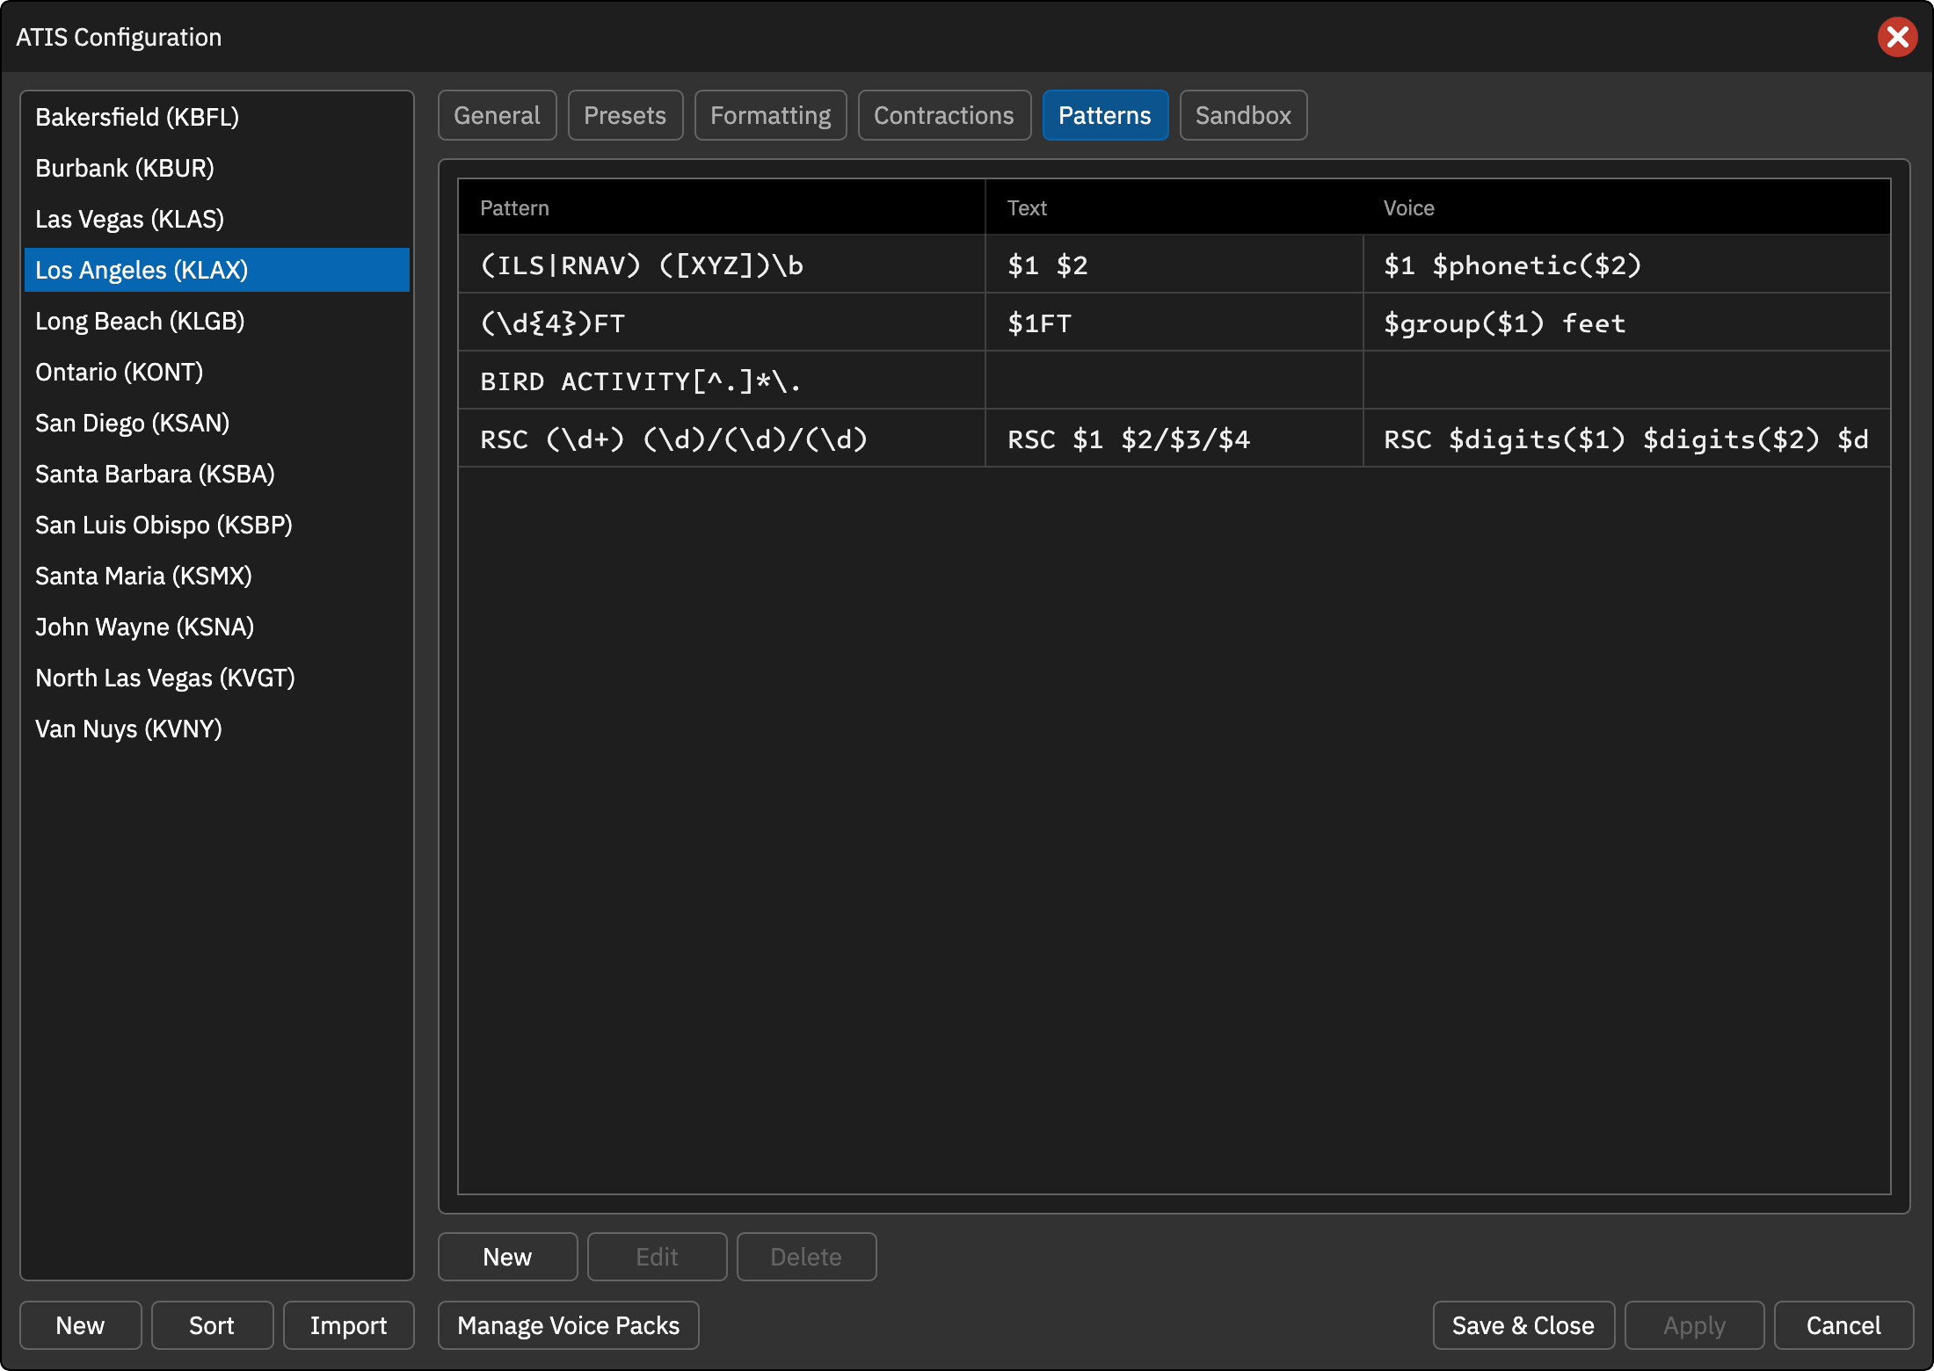Choose Santa Maria (KSMX) station
This screenshot has height=1371, width=1934.
(x=217, y=576)
